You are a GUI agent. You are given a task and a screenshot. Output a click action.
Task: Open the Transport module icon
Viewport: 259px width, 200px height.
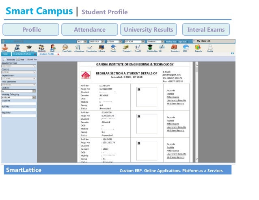point(127,48)
